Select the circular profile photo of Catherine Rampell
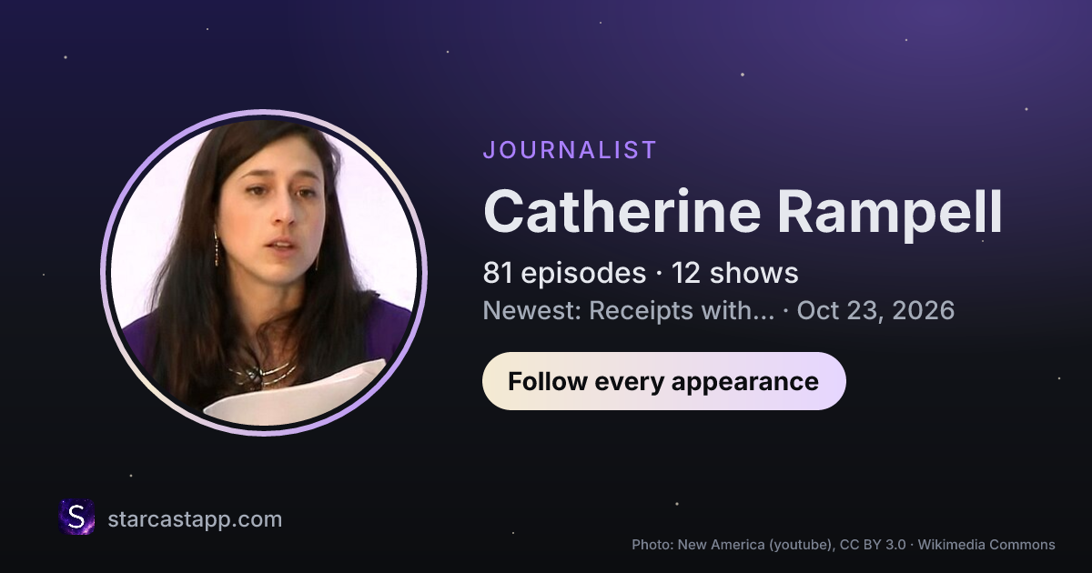 point(264,273)
